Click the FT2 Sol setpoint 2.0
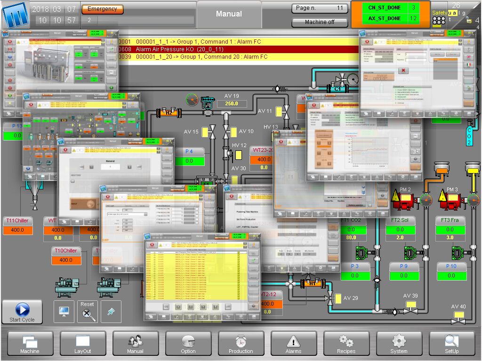 400,237
